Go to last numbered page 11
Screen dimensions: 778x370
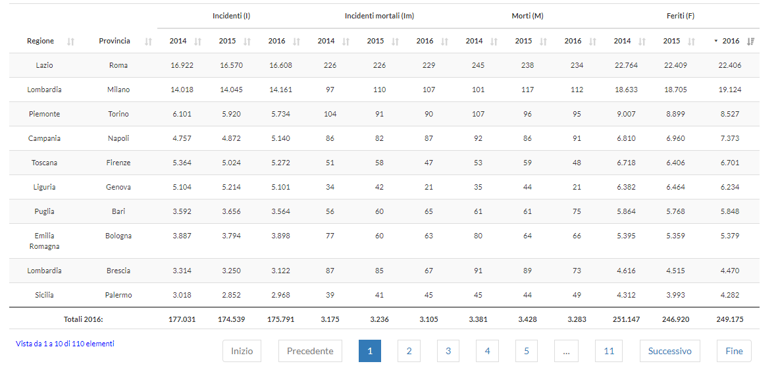(x=609, y=351)
